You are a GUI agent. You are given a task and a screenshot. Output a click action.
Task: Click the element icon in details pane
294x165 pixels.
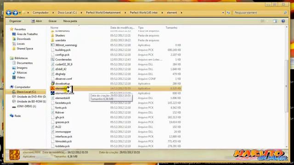tap(15, 154)
